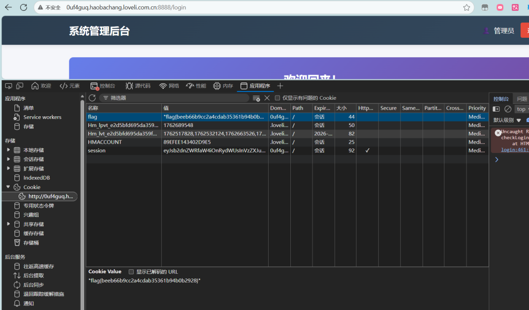The width and height of the screenshot is (529, 310).
Task: Click the inspect element picker icon
Action: pos(8,86)
